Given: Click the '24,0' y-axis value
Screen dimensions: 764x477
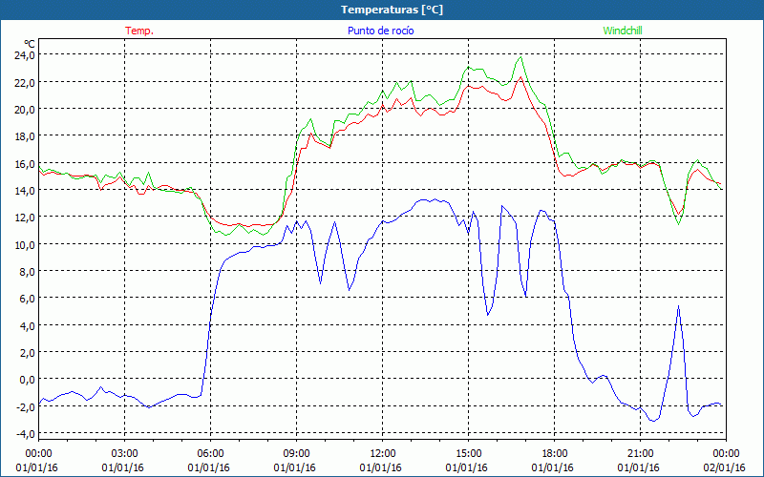Looking at the screenshot, I should (x=25, y=55).
